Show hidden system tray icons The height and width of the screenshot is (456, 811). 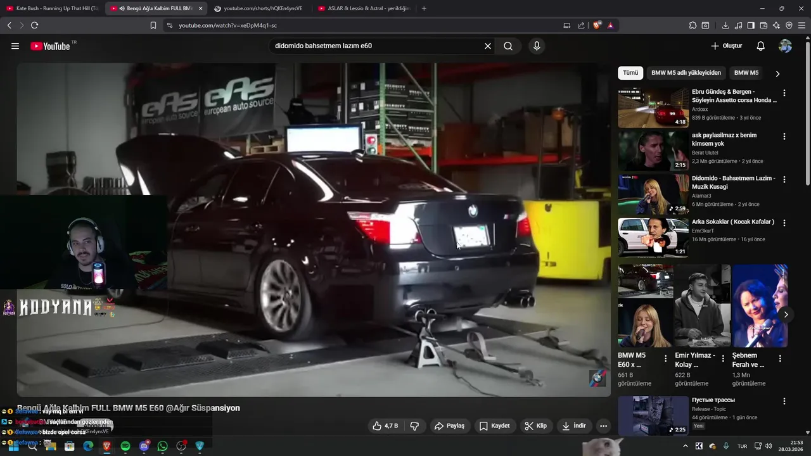coord(685,446)
